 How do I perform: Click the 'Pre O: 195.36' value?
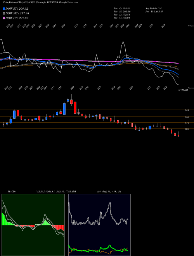tap(122, 9)
